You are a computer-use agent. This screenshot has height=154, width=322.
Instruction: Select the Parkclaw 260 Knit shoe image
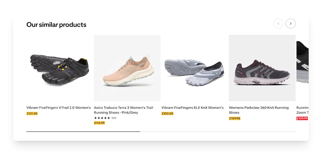click(262, 68)
